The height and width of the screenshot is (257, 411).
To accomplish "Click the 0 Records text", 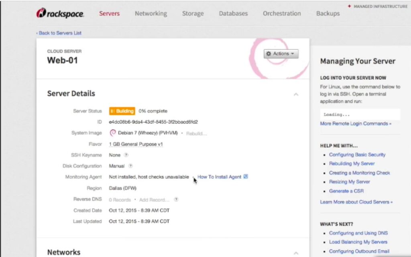I will click(120, 200).
